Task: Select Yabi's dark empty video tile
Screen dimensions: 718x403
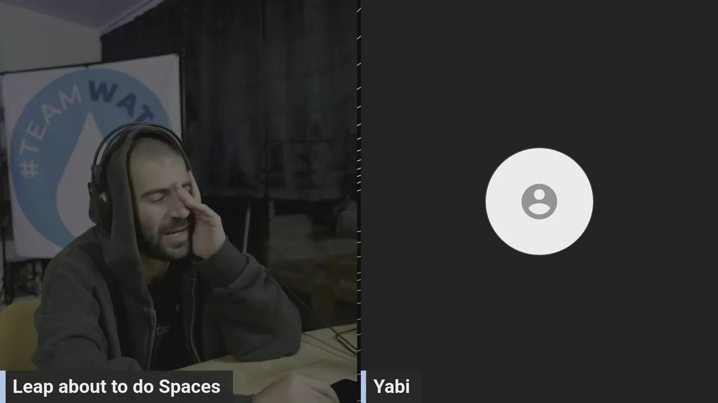Action: pos(539,201)
